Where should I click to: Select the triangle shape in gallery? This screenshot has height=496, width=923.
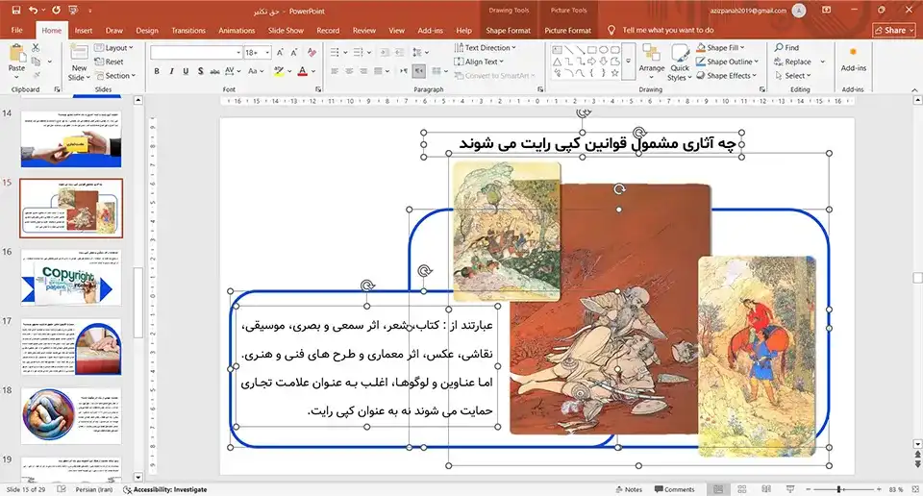coord(557,62)
